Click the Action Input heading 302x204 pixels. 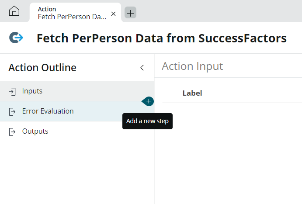192,66
